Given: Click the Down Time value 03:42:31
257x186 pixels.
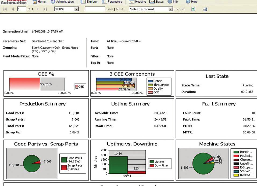Looking at the screenshot, I should (160, 126).
